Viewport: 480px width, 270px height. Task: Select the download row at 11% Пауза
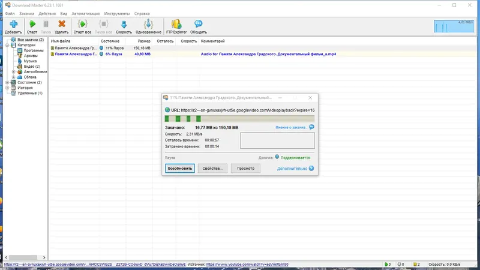263,48
